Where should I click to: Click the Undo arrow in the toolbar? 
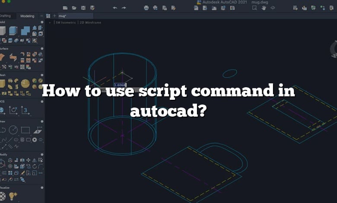click(x=115, y=8)
